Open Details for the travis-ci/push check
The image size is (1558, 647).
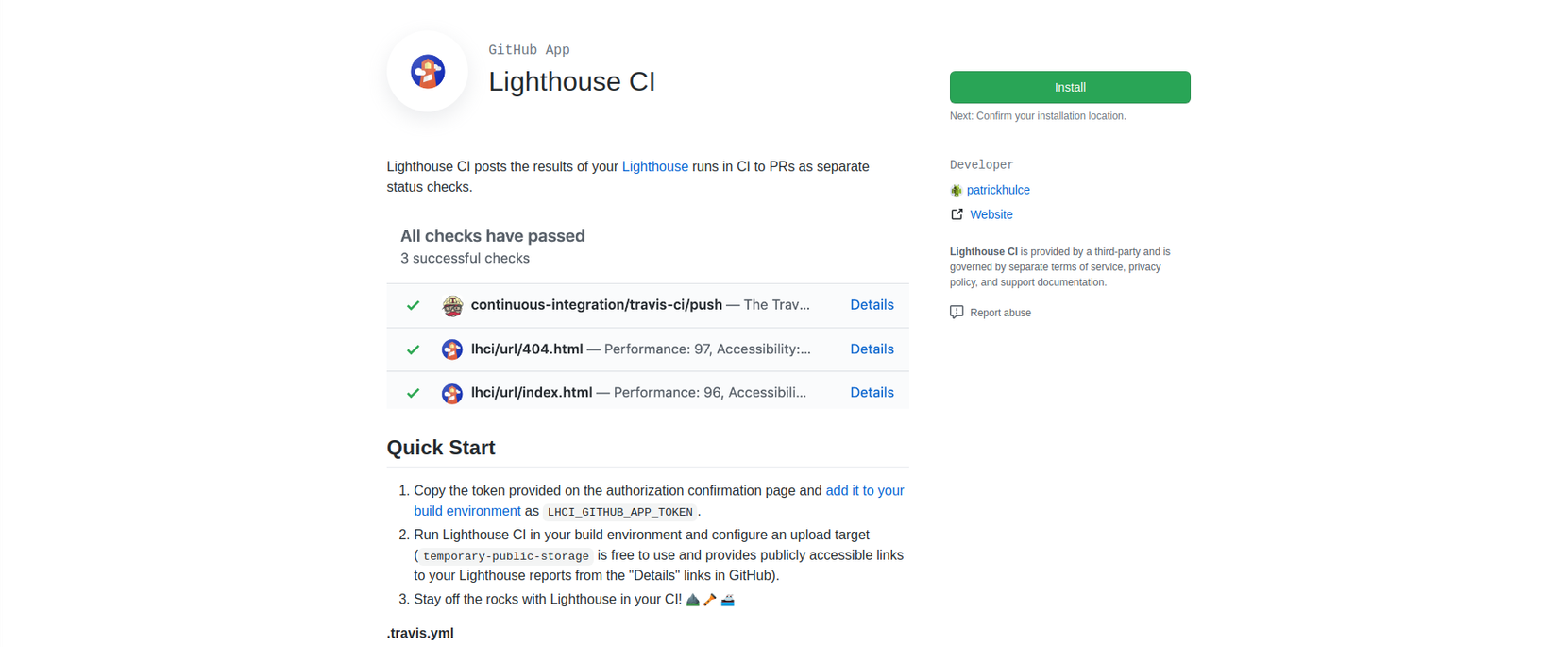pos(872,305)
